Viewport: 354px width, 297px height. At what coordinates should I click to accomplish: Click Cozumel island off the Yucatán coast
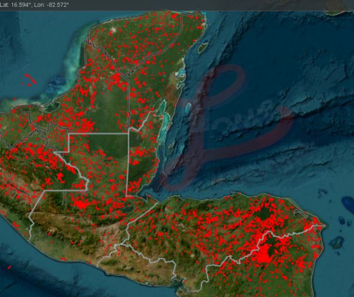coord(202,48)
